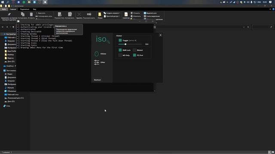275x154 pixels.
Task: Select Сеть (Network) in navigation pane
Action: click(7, 106)
